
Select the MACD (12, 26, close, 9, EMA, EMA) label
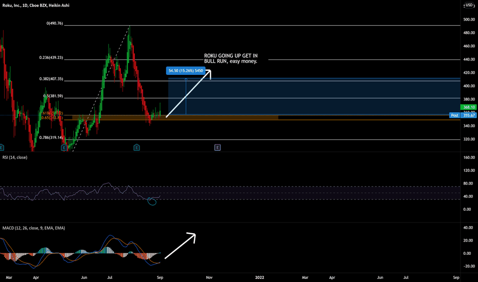pyautogui.click(x=33, y=228)
